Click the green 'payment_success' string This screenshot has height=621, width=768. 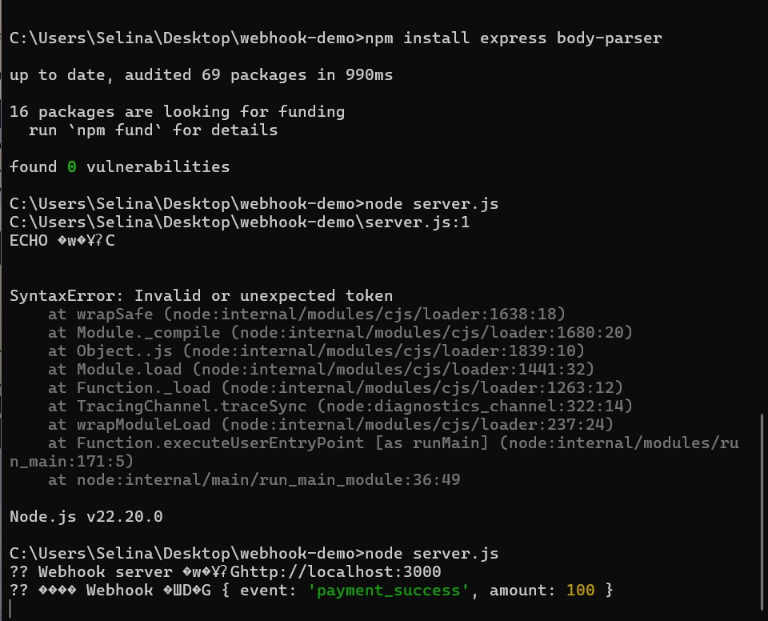click(x=389, y=591)
